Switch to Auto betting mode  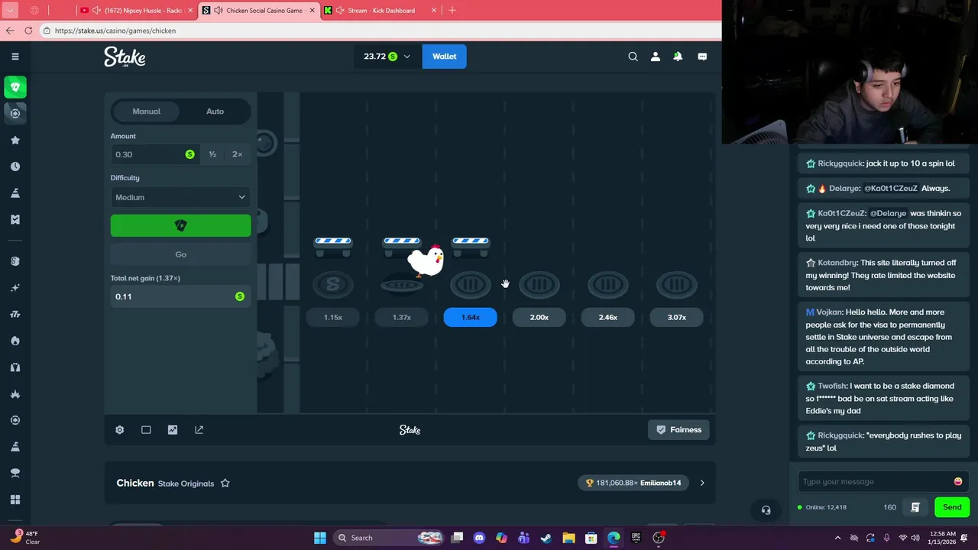[x=215, y=112]
